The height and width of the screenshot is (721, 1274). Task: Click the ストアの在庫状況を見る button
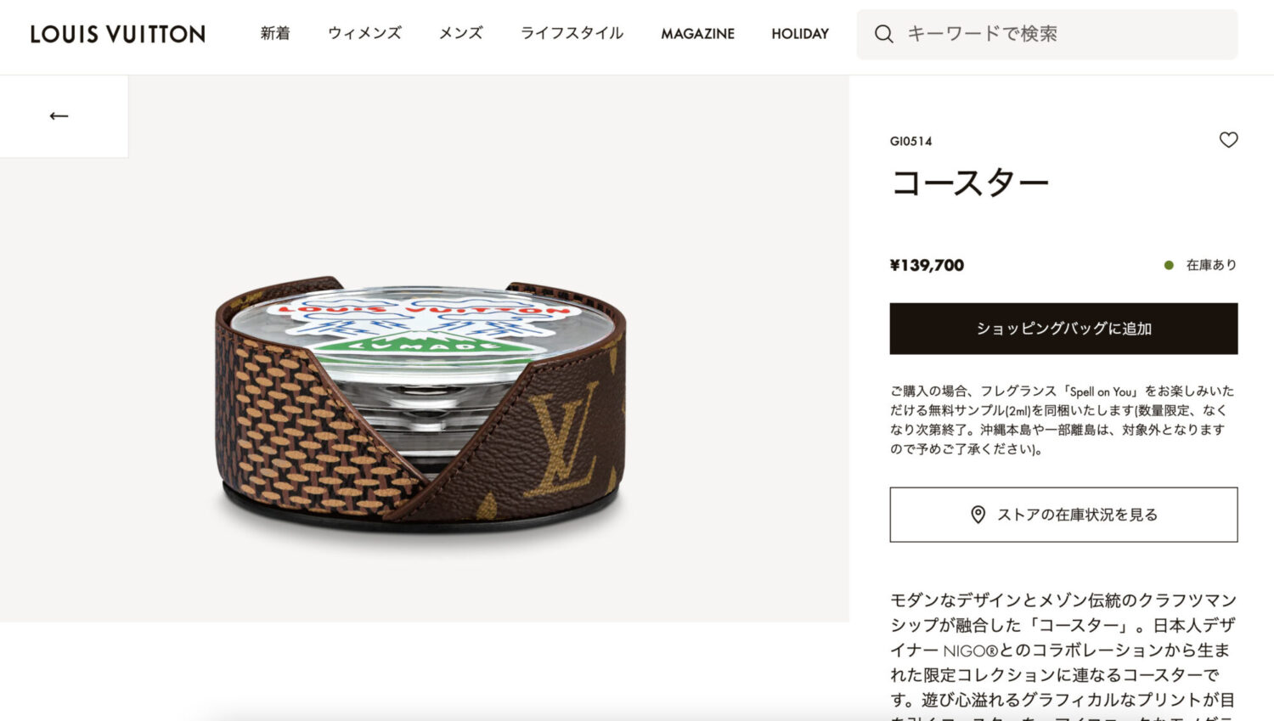1063,515
